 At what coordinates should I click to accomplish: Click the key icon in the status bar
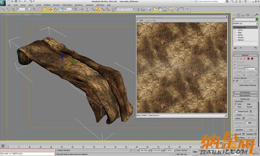tap(195, 152)
